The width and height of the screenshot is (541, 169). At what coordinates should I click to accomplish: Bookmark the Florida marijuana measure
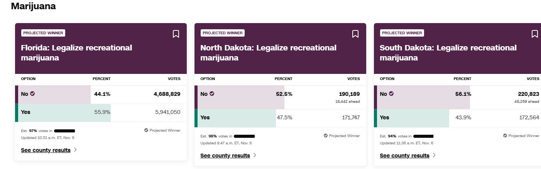pos(176,34)
